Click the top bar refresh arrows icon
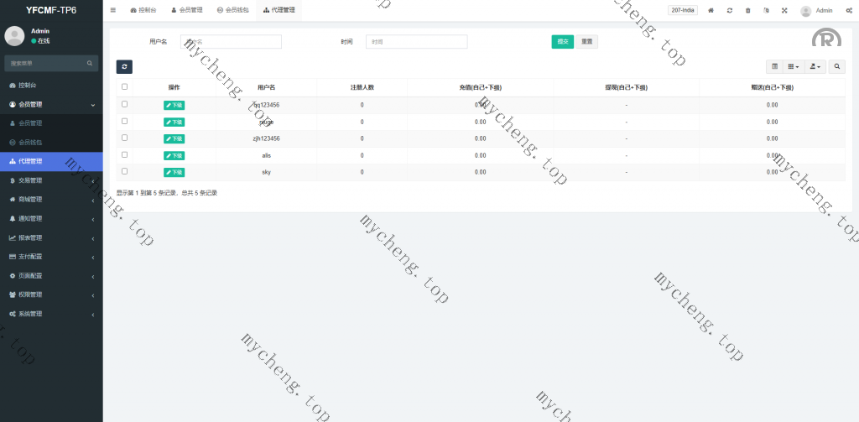Screen dimensions: 859x422 coord(730,10)
